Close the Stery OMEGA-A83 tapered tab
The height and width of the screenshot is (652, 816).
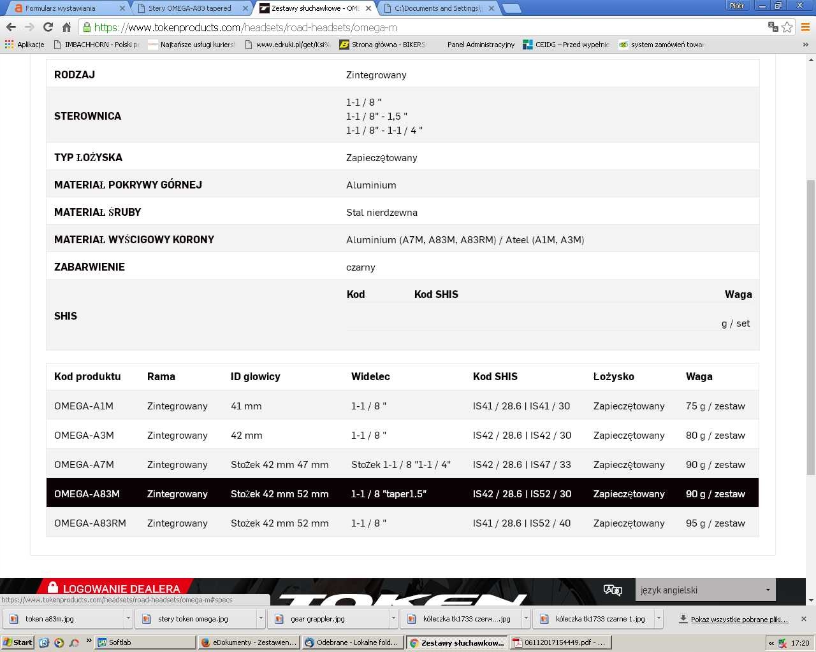click(245, 8)
